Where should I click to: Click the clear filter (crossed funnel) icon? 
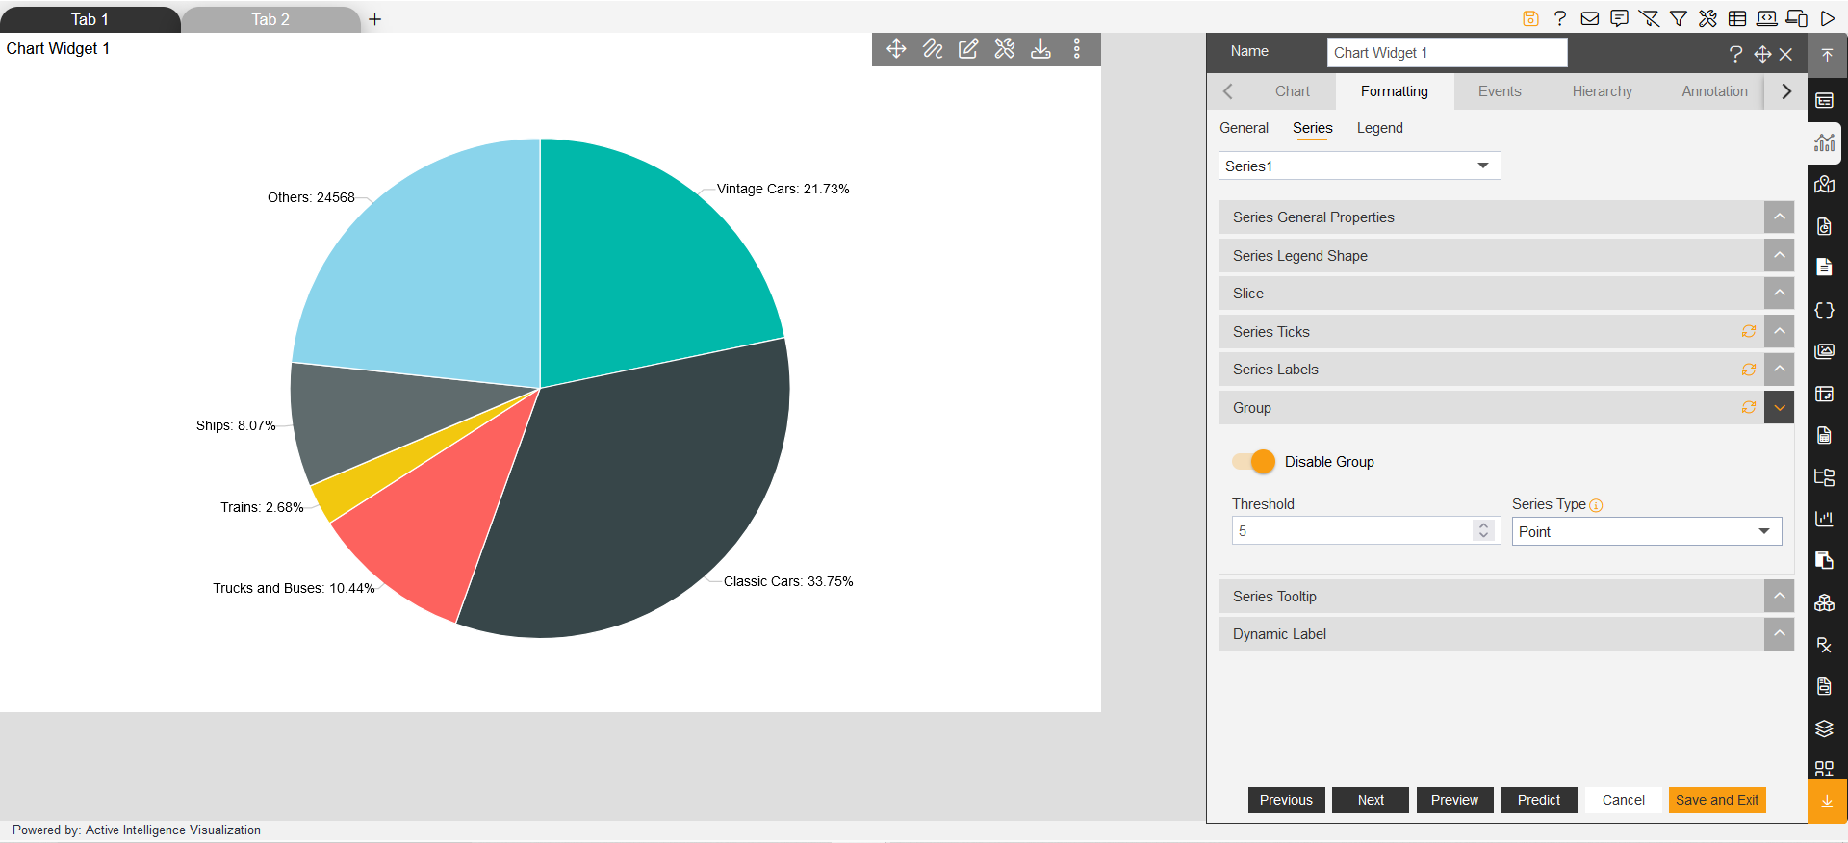tap(1649, 18)
